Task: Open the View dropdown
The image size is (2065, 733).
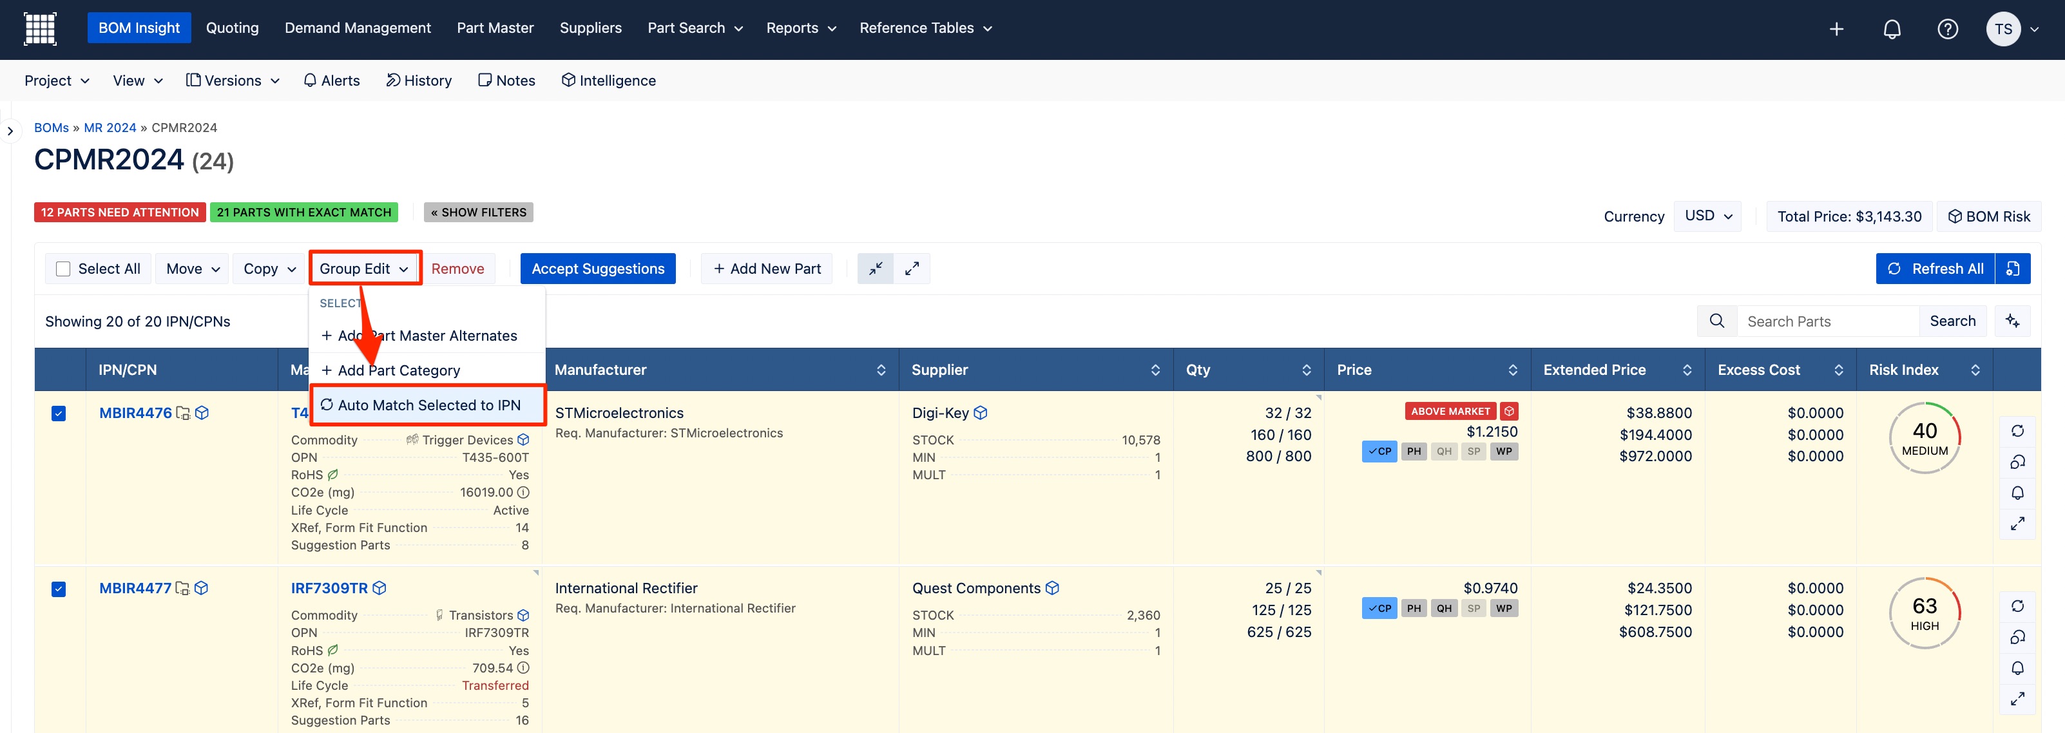Action: (138, 81)
